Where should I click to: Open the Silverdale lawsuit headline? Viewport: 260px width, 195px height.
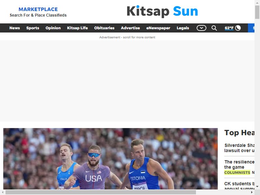[239, 148]
